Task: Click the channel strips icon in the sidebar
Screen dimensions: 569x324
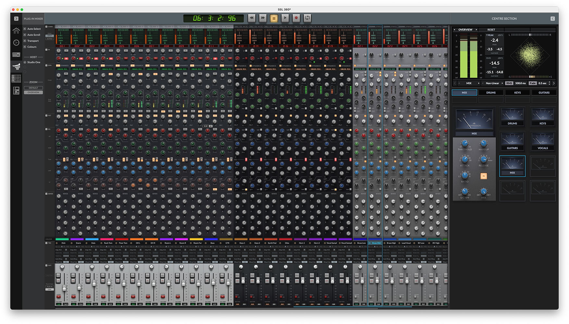Action: click(x=16, y=78)
